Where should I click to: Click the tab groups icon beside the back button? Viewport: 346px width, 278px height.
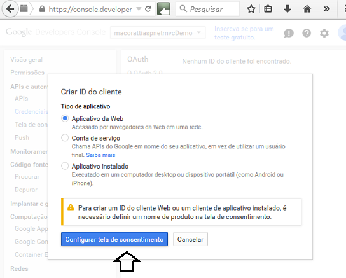pyautogui.click(x=24, y=9)
